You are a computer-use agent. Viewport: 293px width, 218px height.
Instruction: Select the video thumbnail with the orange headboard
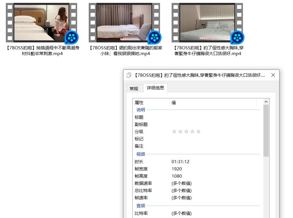[41, 22]
